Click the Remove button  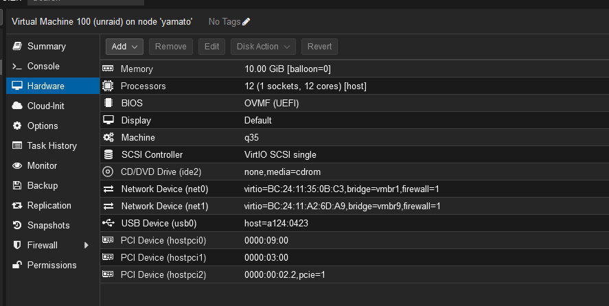(x=171, y=47)
